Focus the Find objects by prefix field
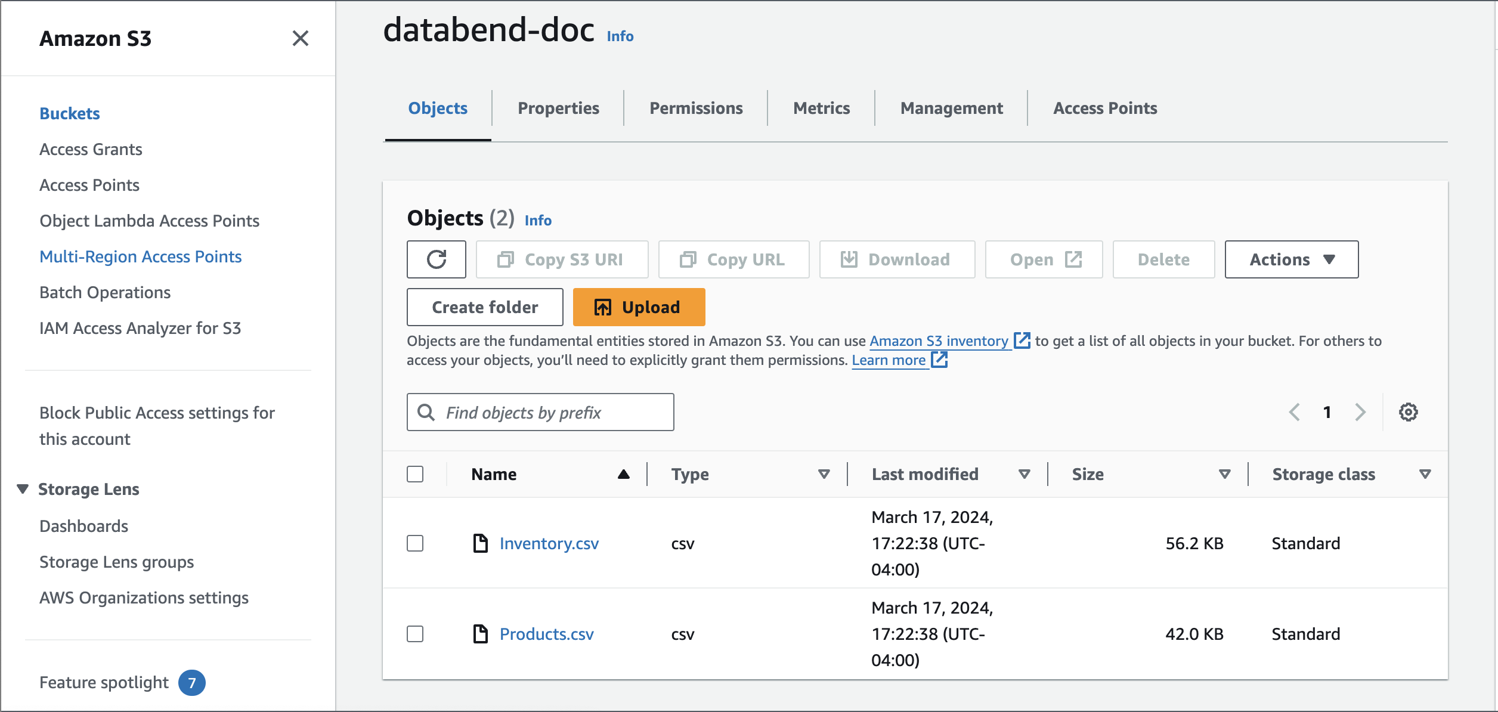 coord(540,412)
